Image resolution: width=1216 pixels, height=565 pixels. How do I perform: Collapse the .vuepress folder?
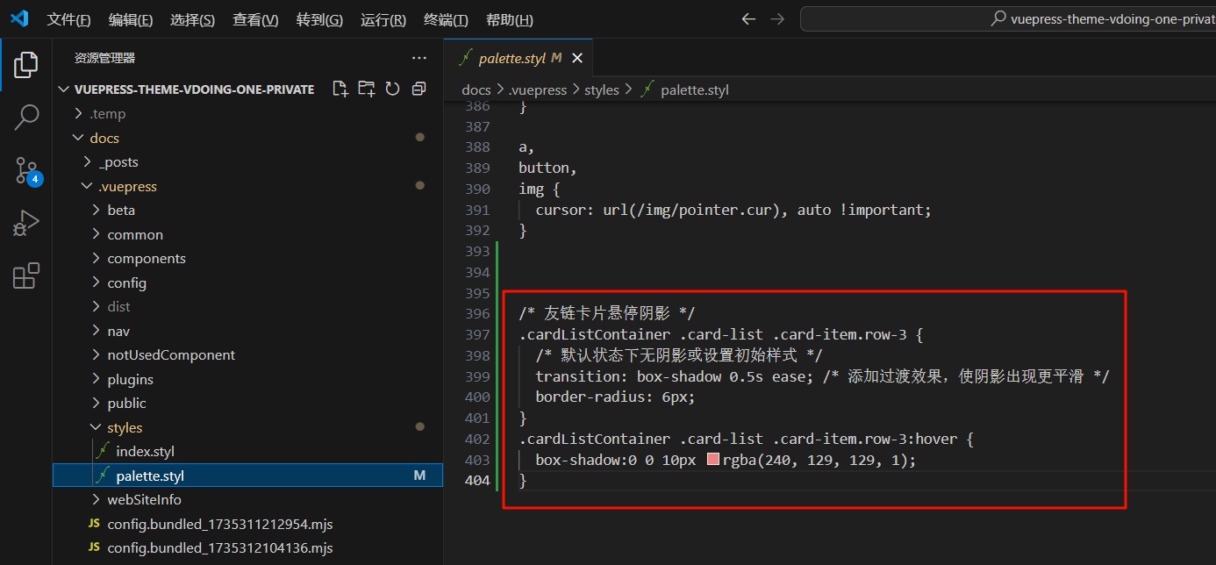click(x=247, y=186)
